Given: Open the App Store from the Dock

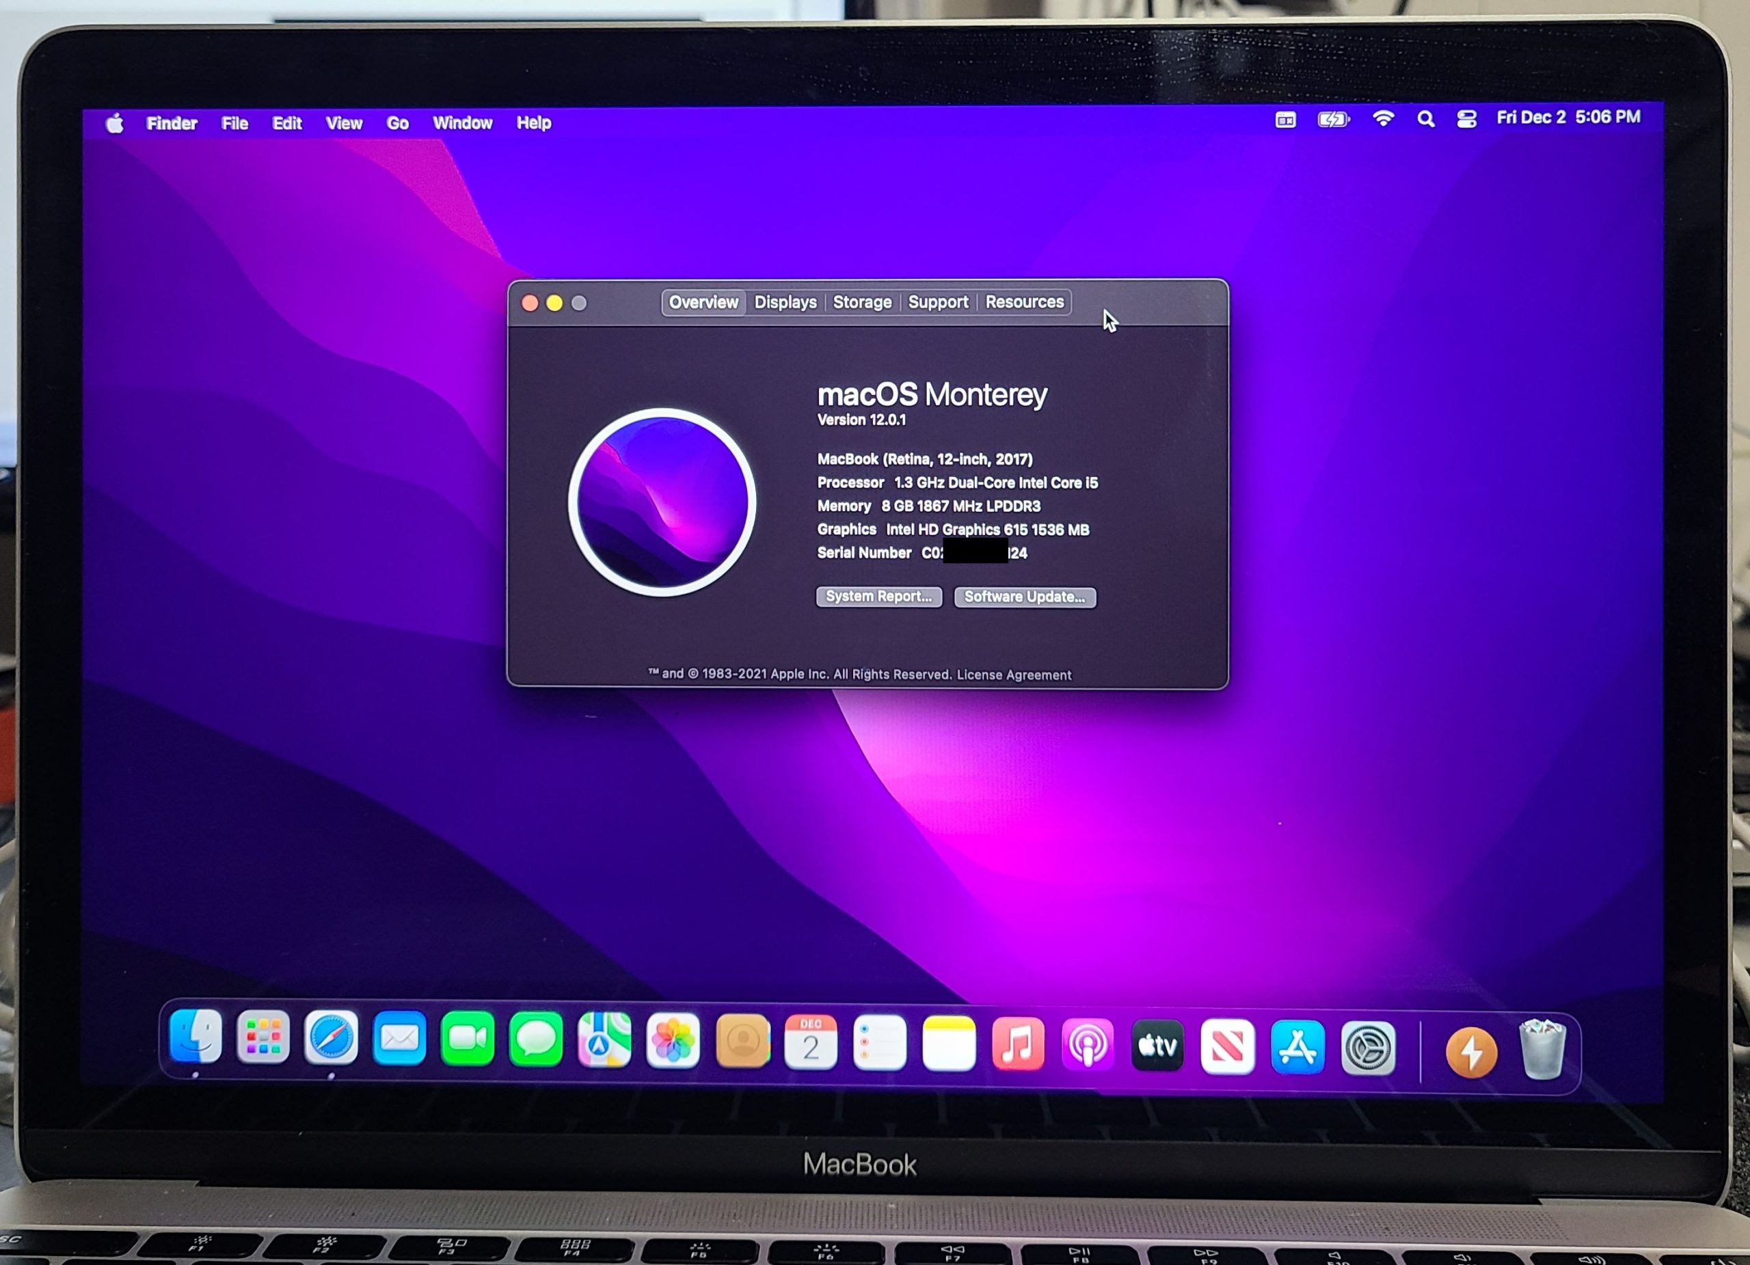Looking at the screenshot, I should 1298,1048.
